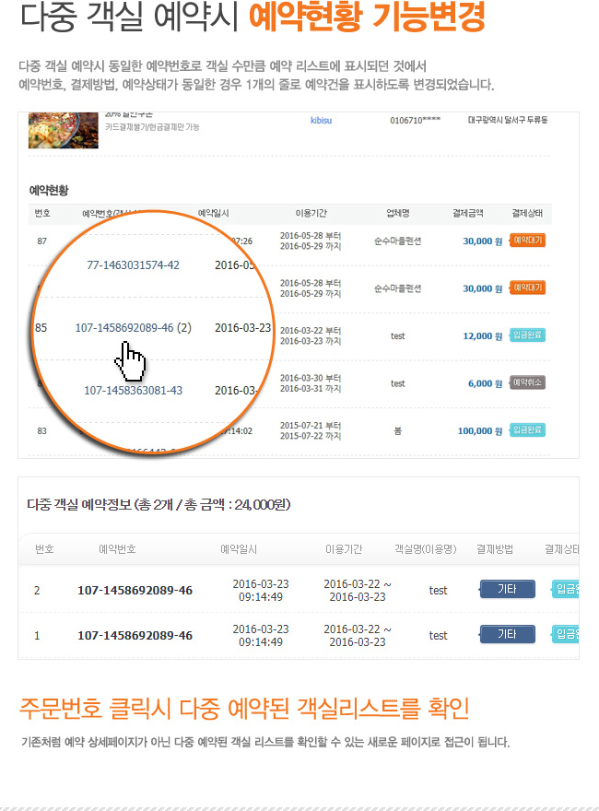Click the 이용기간 column header in 예약현황

tap(311, 213)
